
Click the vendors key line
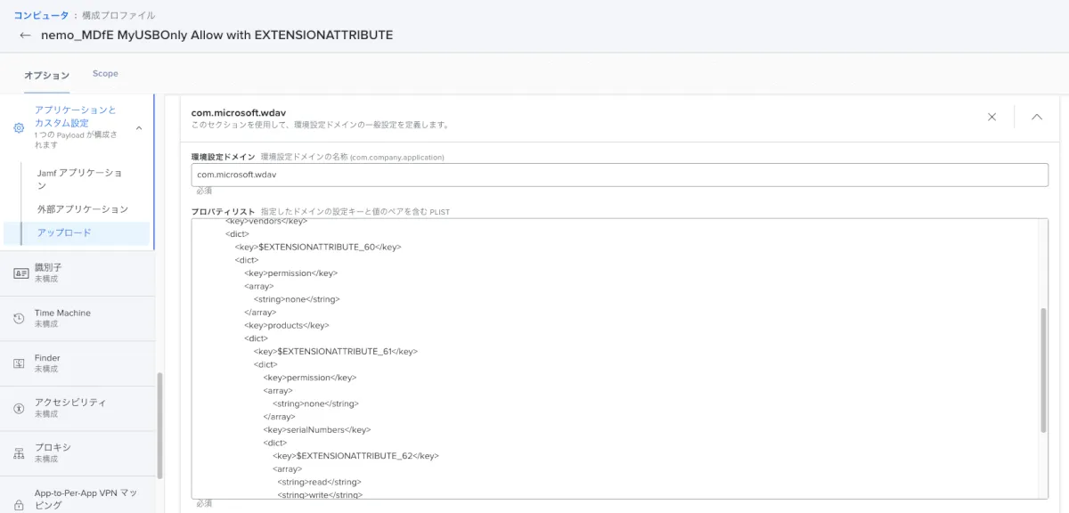point(266,222)
